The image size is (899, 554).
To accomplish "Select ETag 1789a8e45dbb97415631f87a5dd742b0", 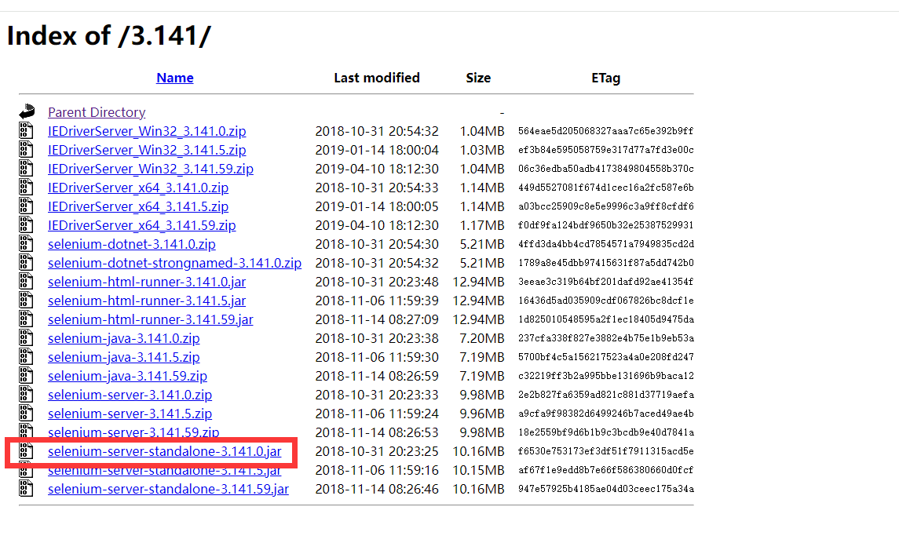I will coord(606,263).
